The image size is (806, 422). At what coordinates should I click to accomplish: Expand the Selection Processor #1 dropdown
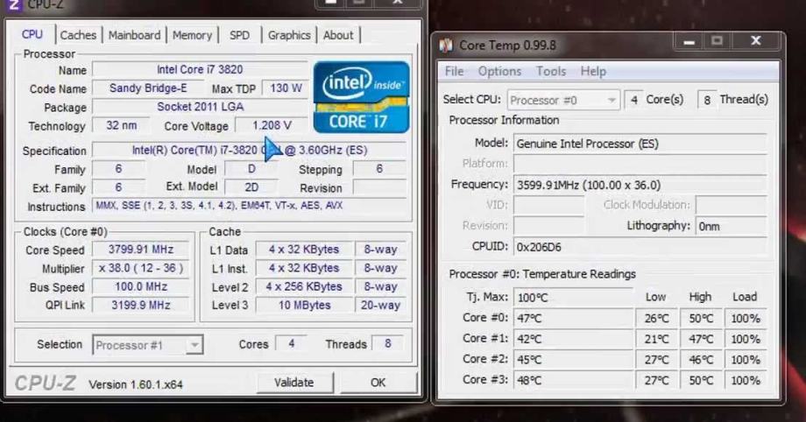click(147, 345)
